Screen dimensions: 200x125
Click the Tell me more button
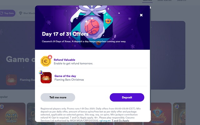(58, 97)
